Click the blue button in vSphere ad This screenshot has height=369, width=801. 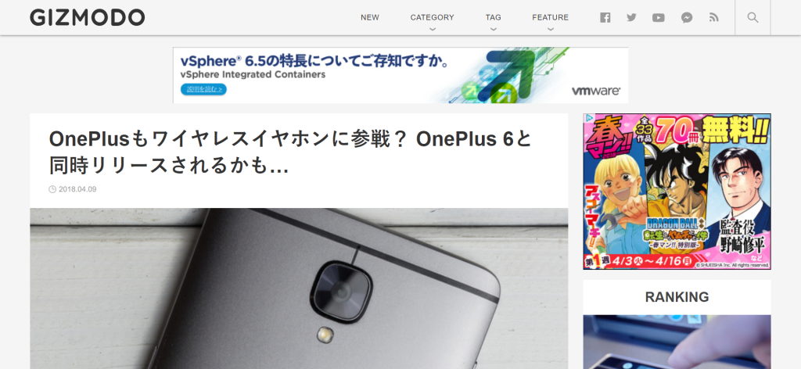203,89
